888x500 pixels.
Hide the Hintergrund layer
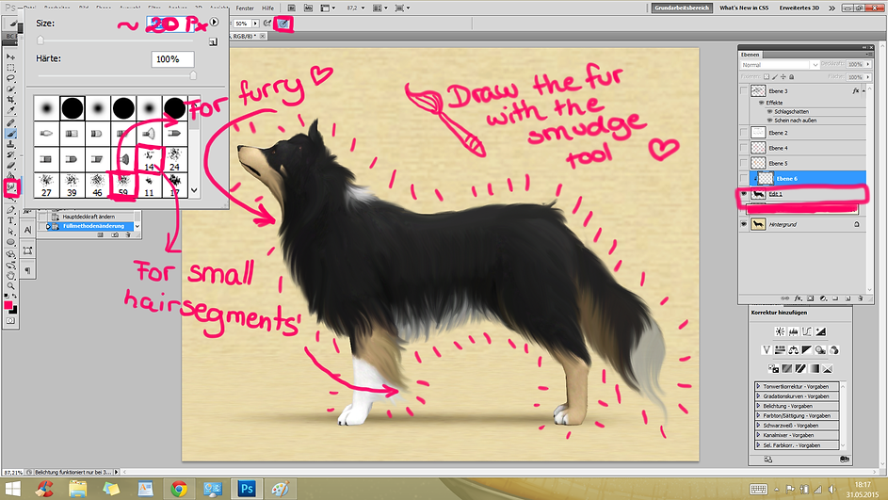744,224
